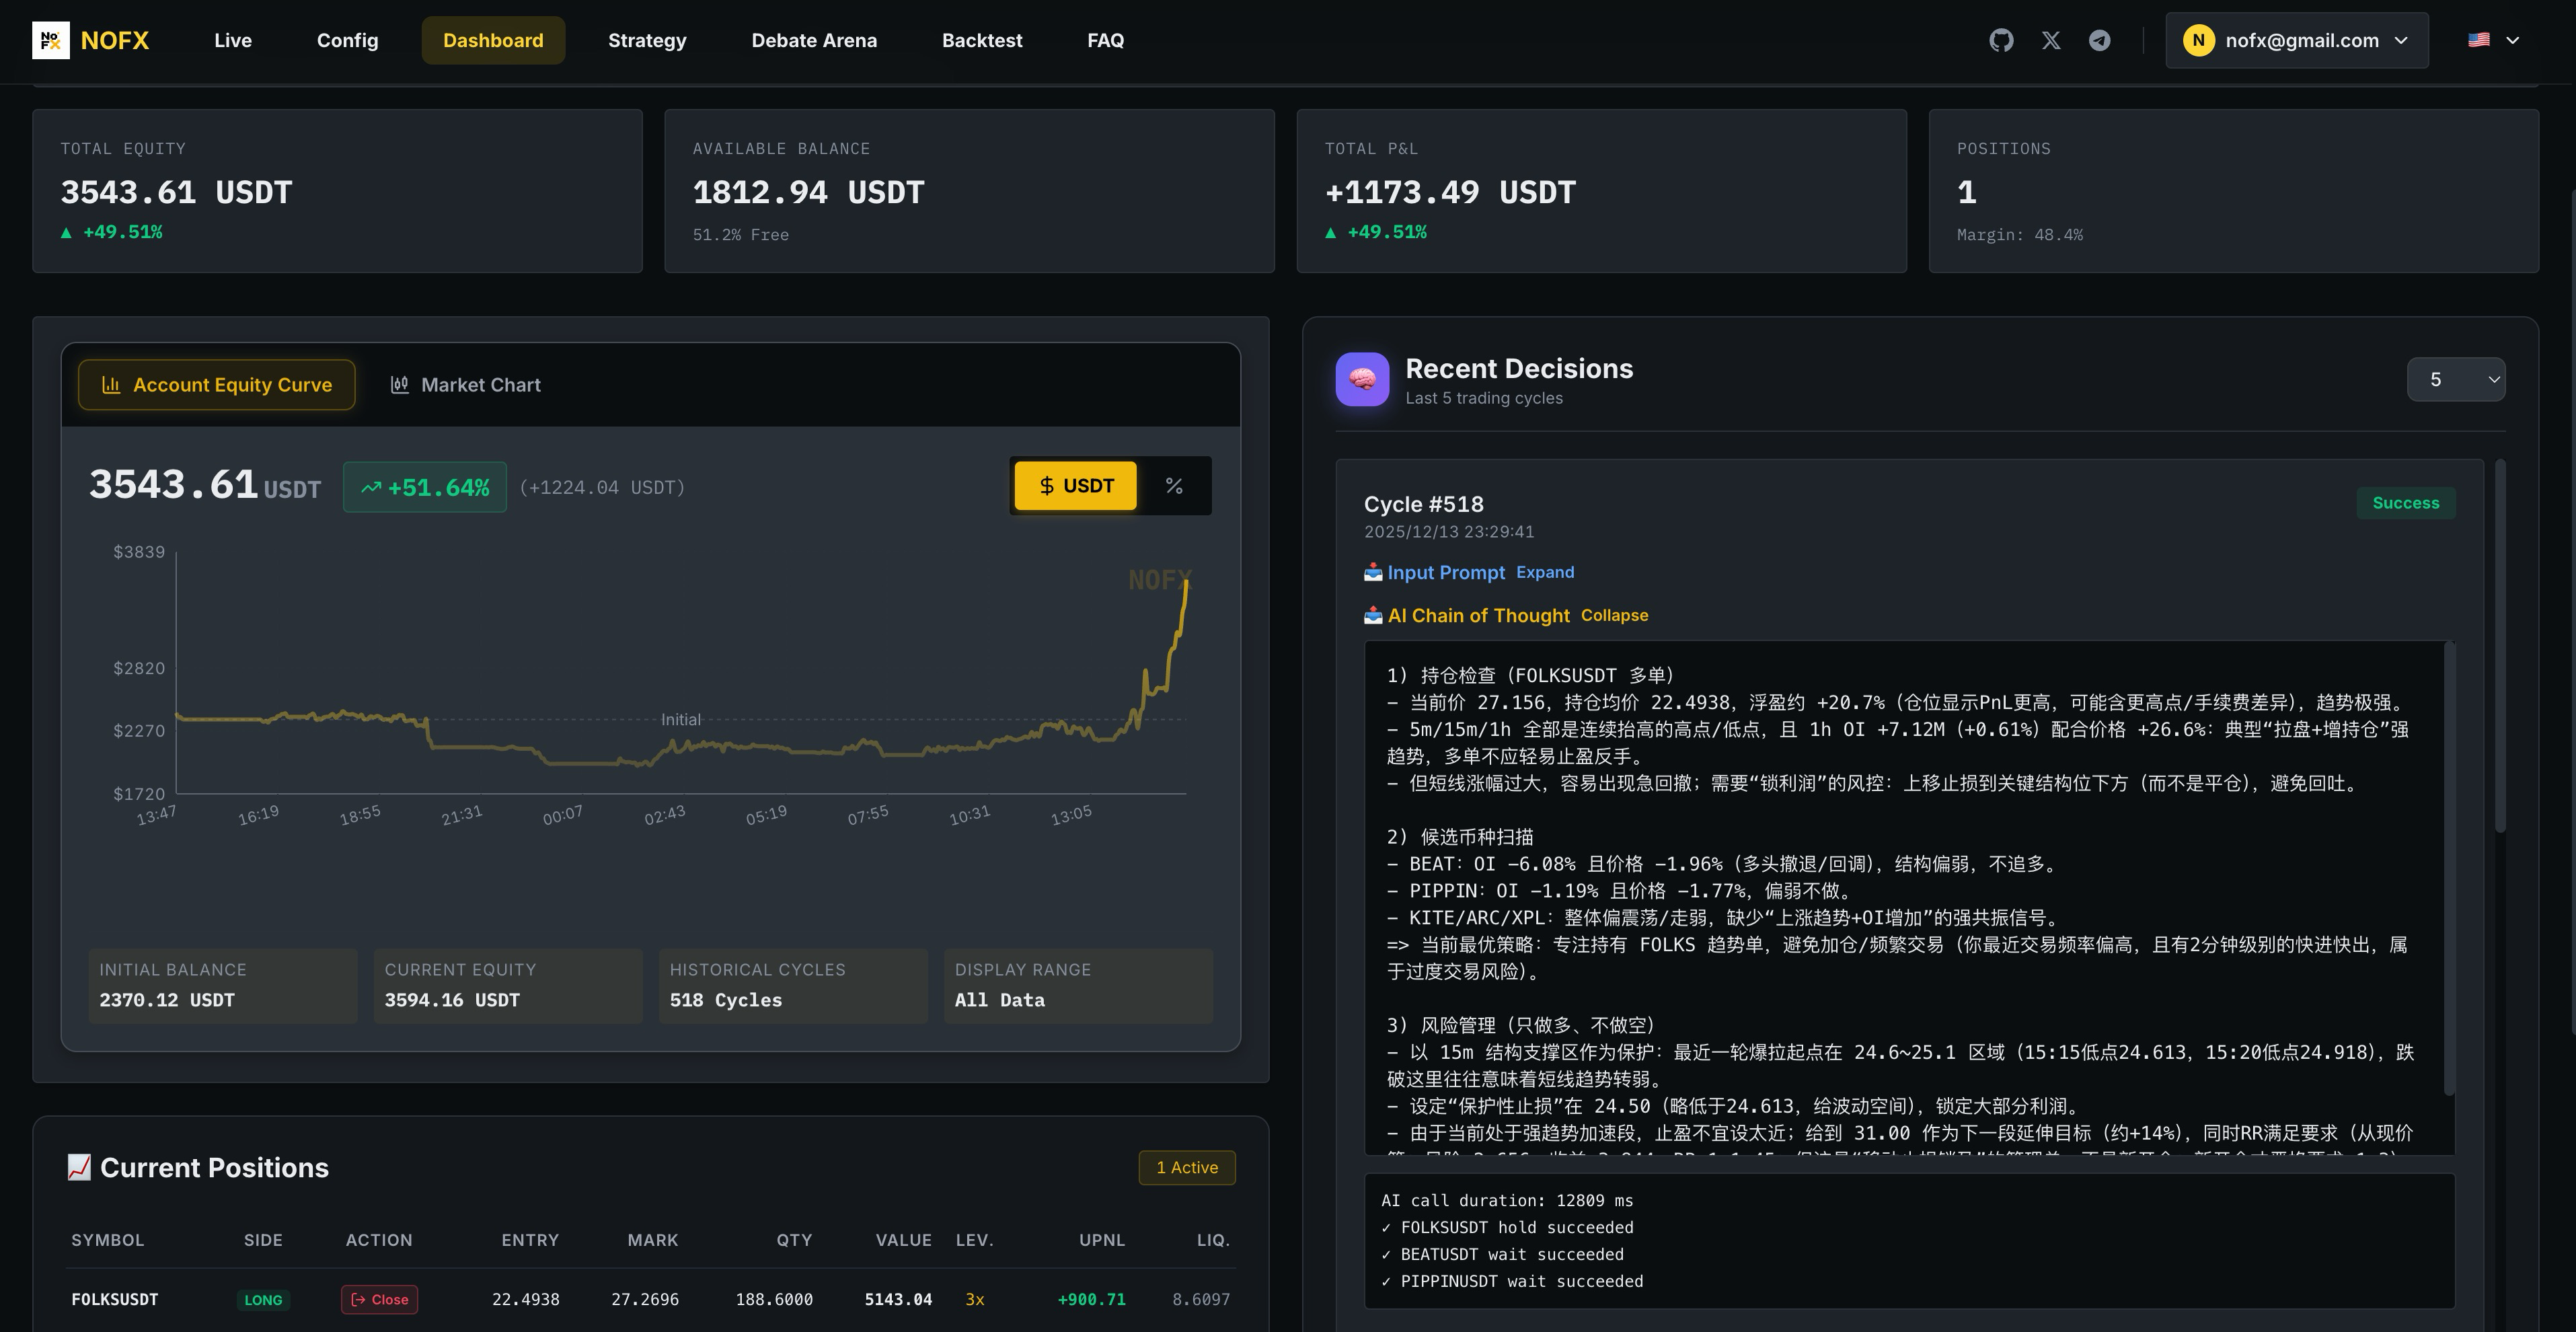Click the Market Chart line-chart icon
This screenshot has height=1332, width=2576.
(399, 384)
